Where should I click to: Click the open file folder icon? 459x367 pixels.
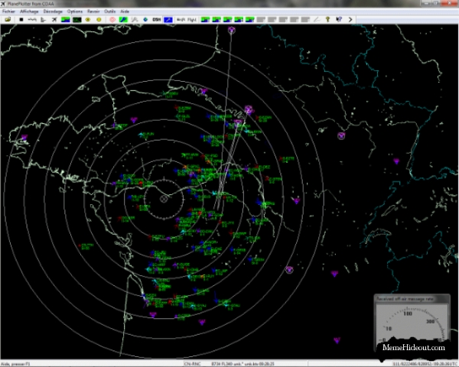click(x=7, y=19)
